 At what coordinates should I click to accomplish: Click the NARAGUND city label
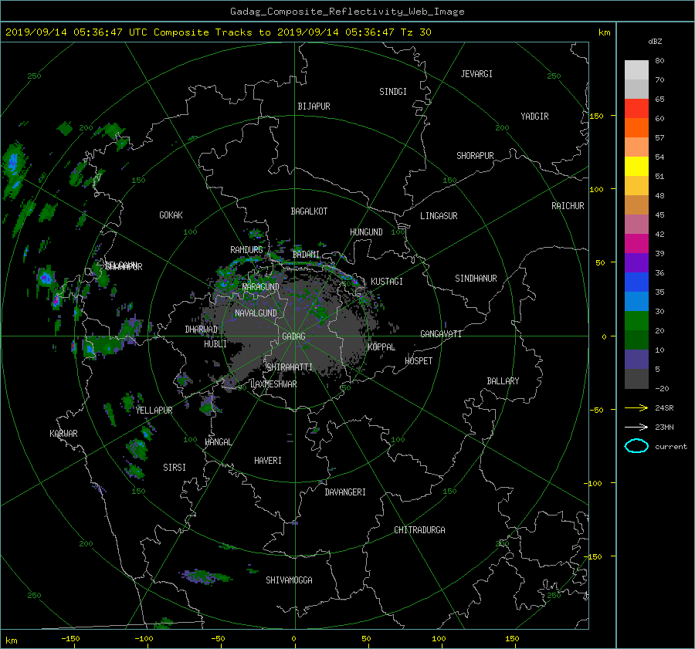pyautogui.click(x=261, y=287)
